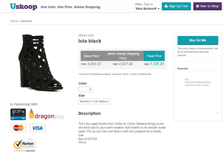
Task: Open the Size selector box
Action: 94,101
